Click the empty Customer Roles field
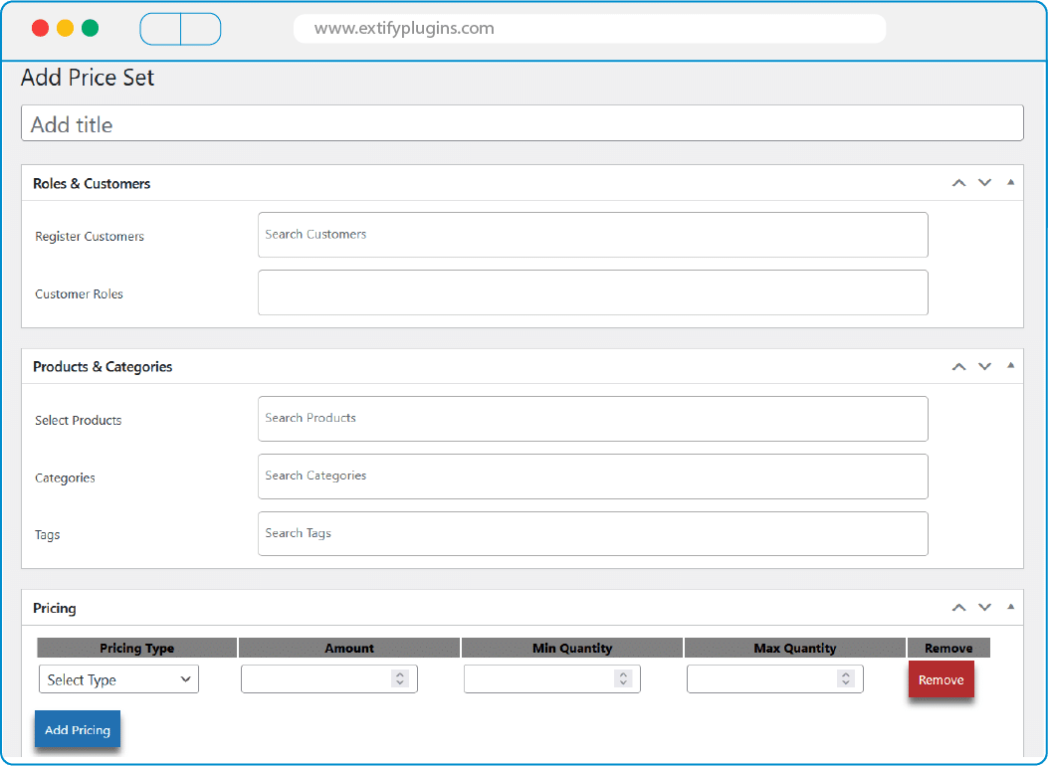1048x766 pixels. [592, 292]
